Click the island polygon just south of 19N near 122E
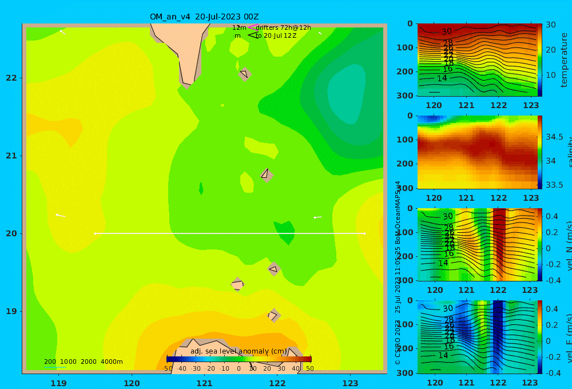This screenshot has width=572, height=389. (273, 315)
